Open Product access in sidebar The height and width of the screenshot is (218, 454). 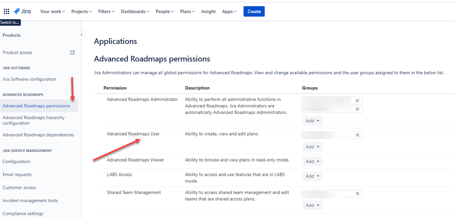[x=18, y=52]
